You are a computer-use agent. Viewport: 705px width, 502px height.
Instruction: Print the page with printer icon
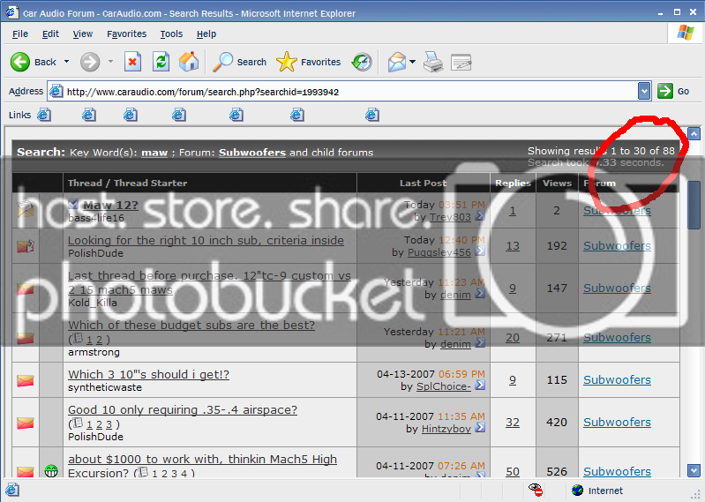[x=433, y=62]
